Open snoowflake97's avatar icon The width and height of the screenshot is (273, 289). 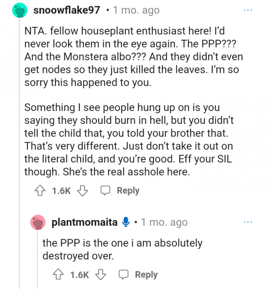19,10
